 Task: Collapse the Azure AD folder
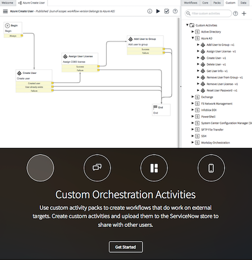193,38
